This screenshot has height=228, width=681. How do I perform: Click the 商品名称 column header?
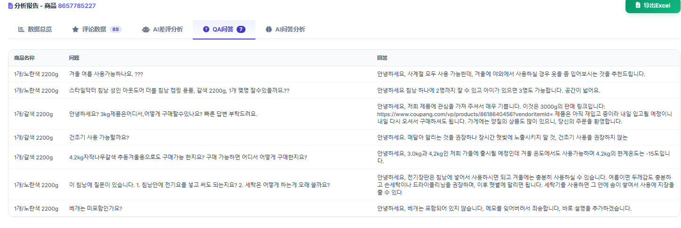(x=24, y=58)
